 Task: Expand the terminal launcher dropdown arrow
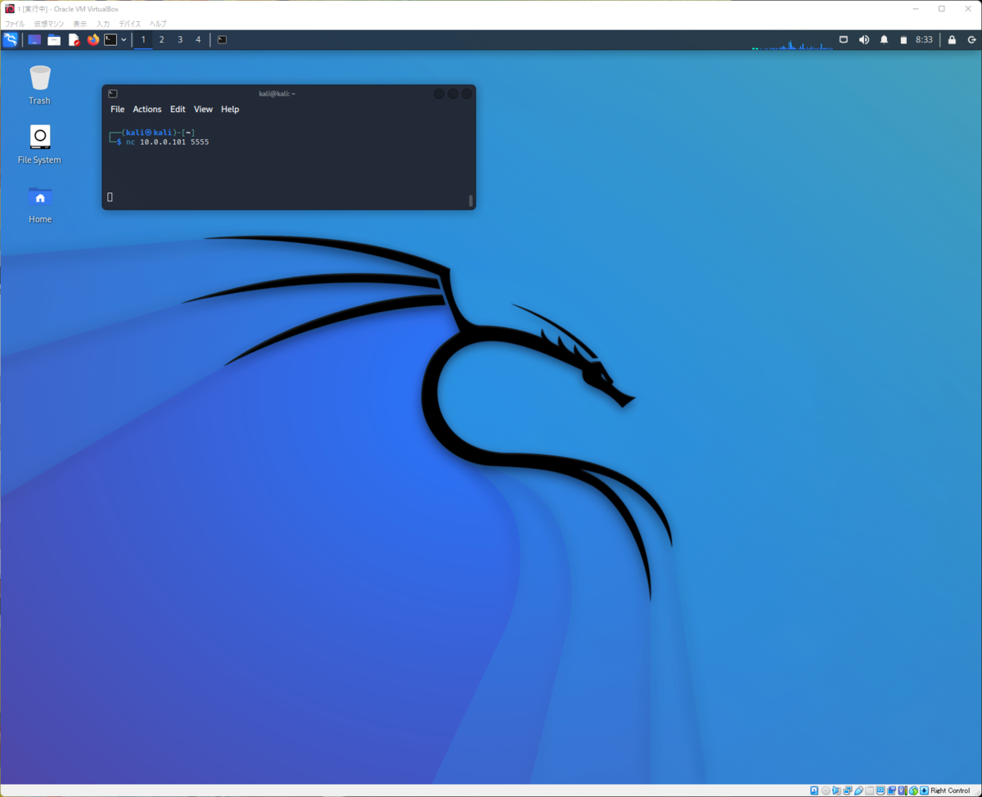(x=124, y=39)
